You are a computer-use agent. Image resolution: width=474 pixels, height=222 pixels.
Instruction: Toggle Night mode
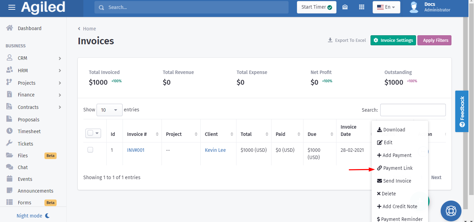[33, 216]
